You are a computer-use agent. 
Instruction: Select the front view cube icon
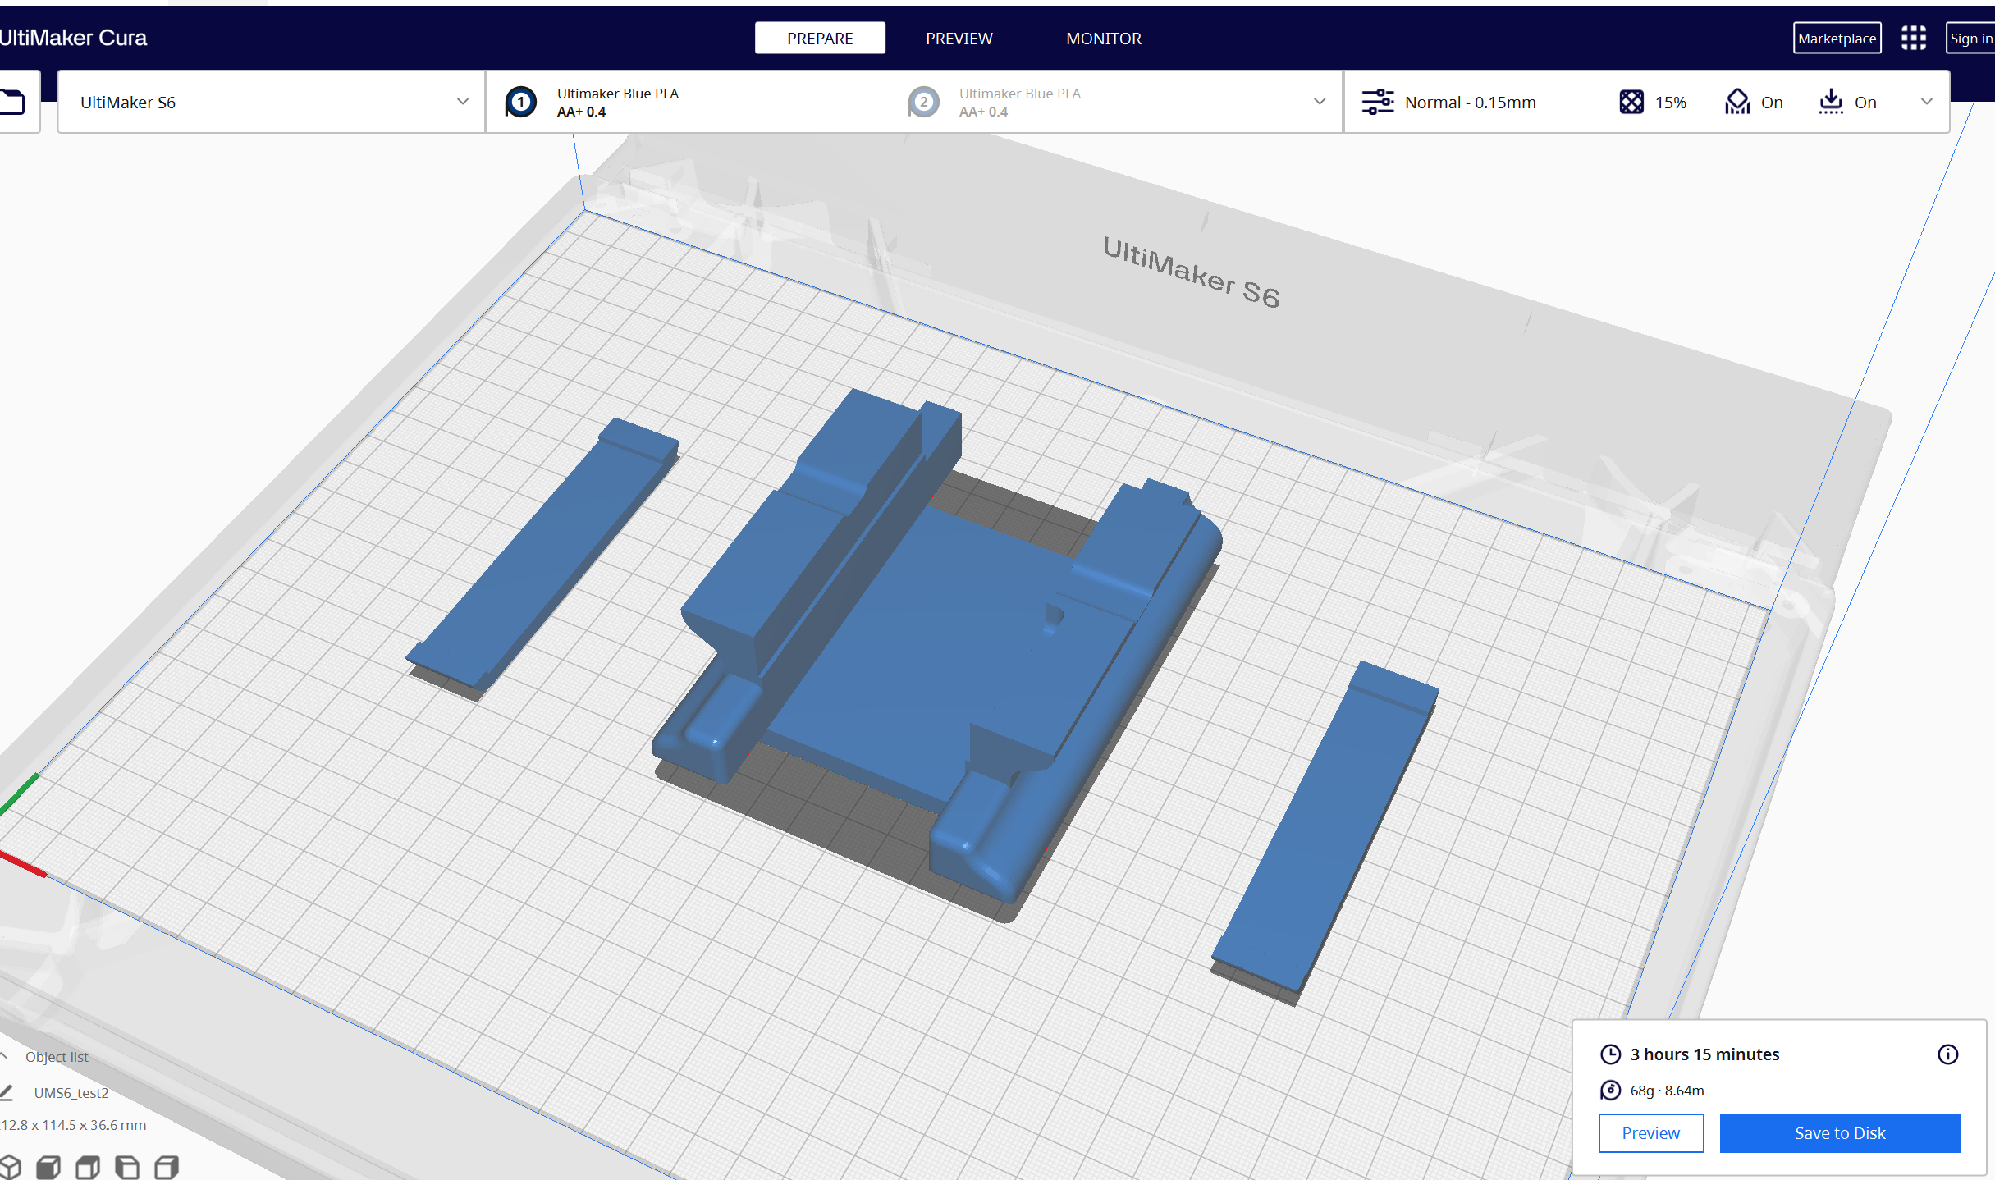coord(48,1167)
